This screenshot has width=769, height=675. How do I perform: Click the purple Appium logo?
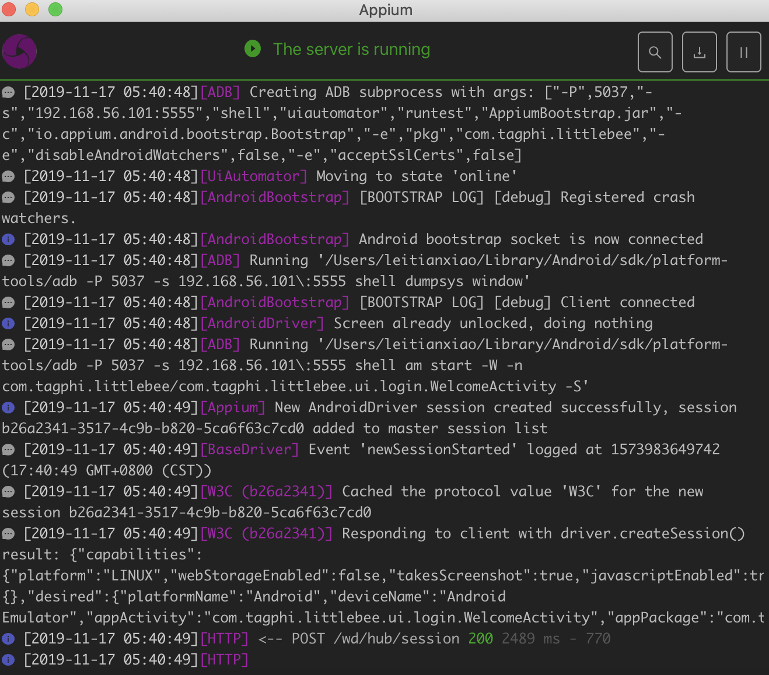coord(19,51)
